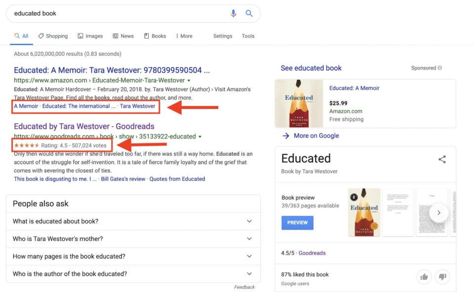Expand 'How many pages is the book educated?'
The image size is (474, 292).
pos(133,256)
